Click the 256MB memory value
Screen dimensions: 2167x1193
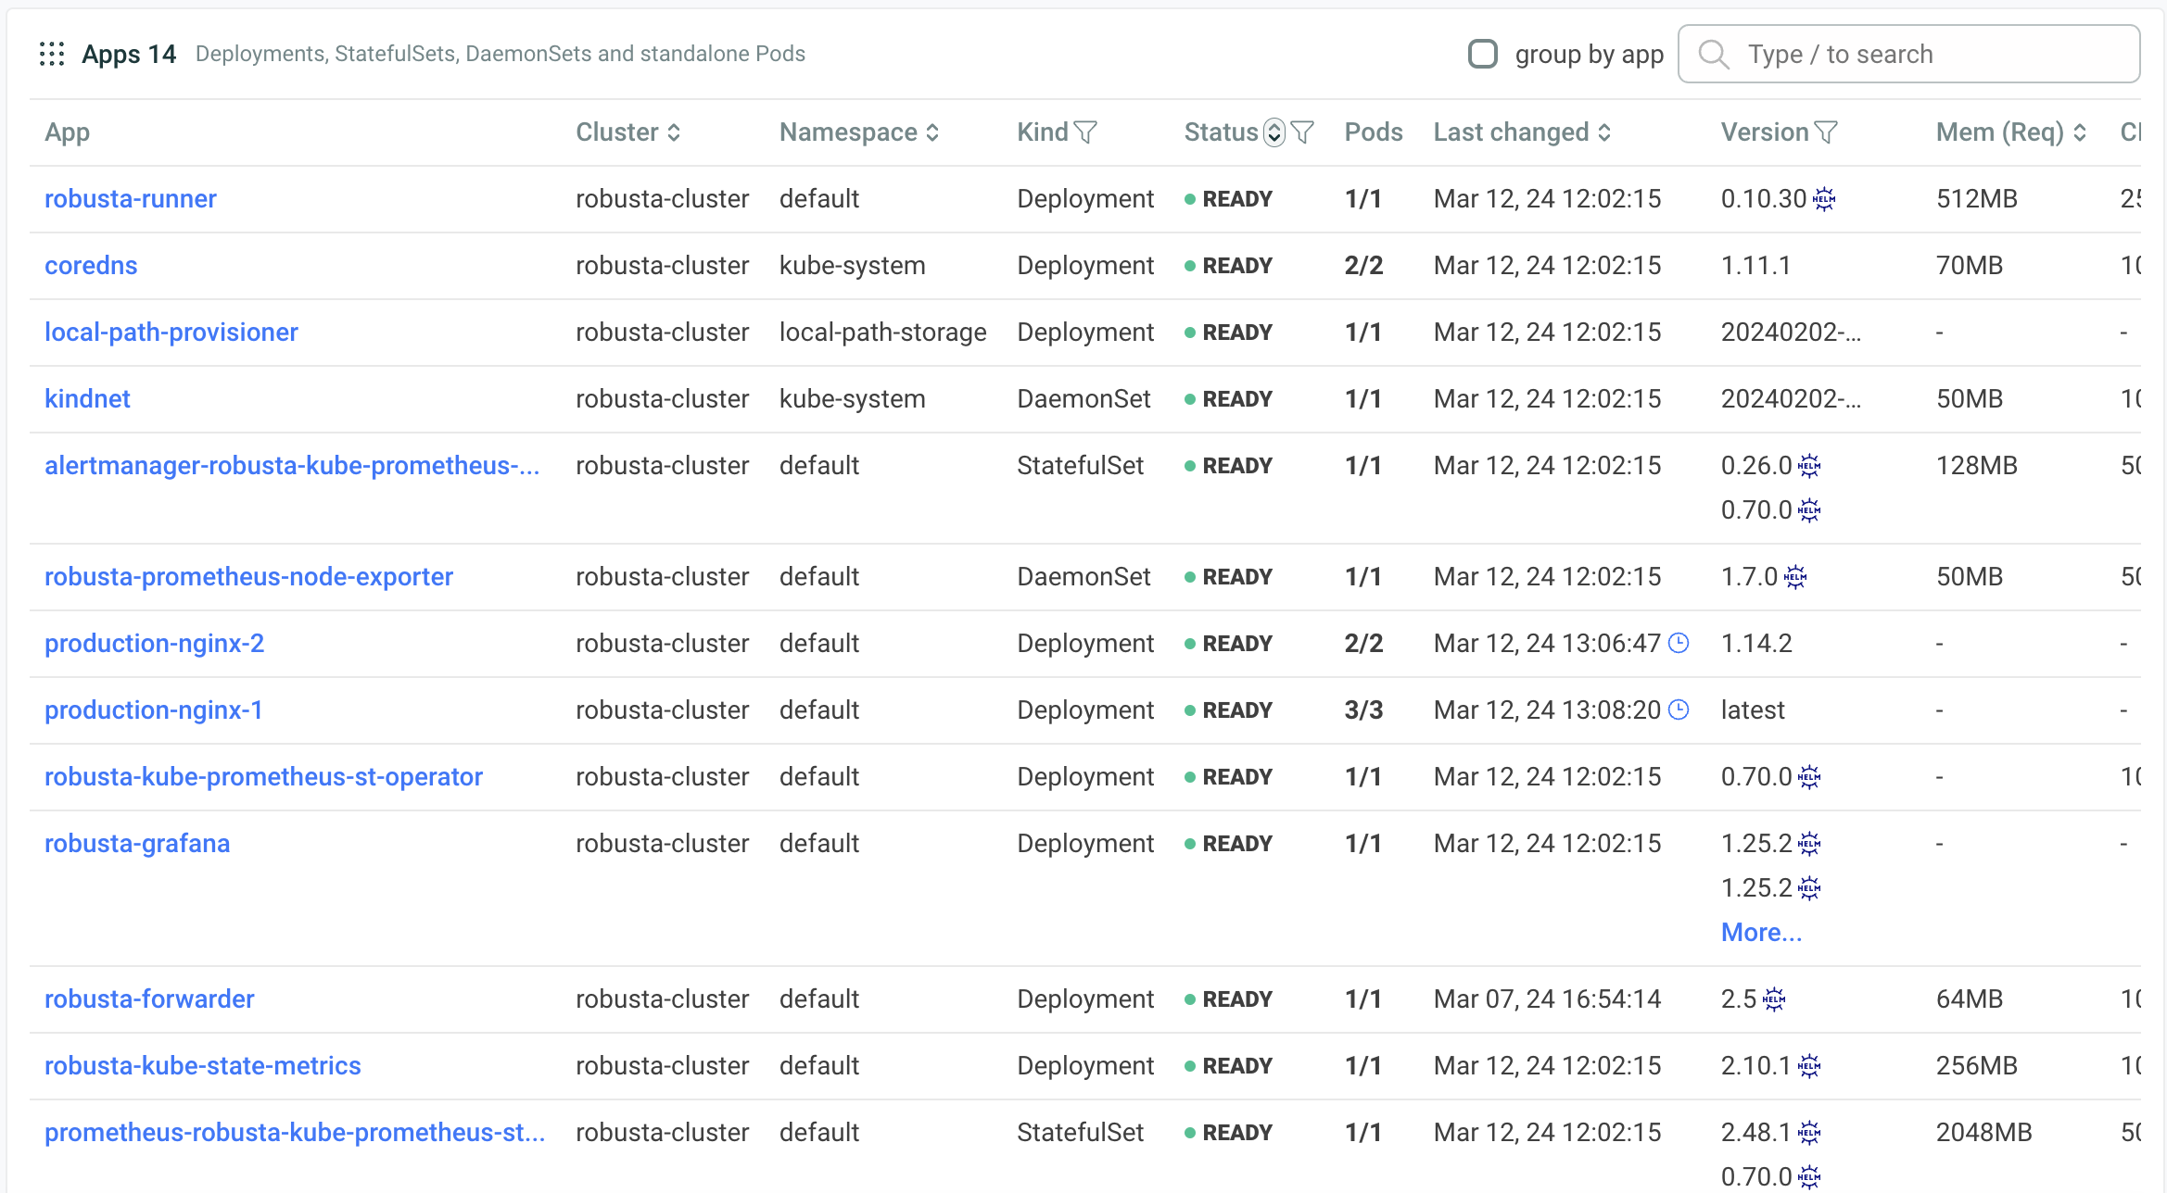click(x=1976, y=1066)
